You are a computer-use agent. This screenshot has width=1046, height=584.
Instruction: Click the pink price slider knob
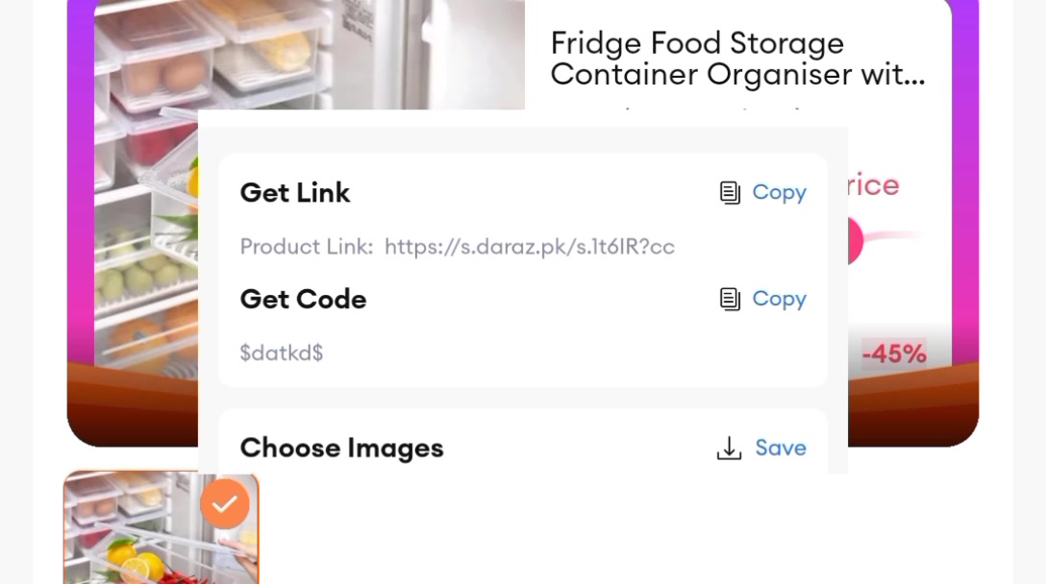click(x=856, y=240)
